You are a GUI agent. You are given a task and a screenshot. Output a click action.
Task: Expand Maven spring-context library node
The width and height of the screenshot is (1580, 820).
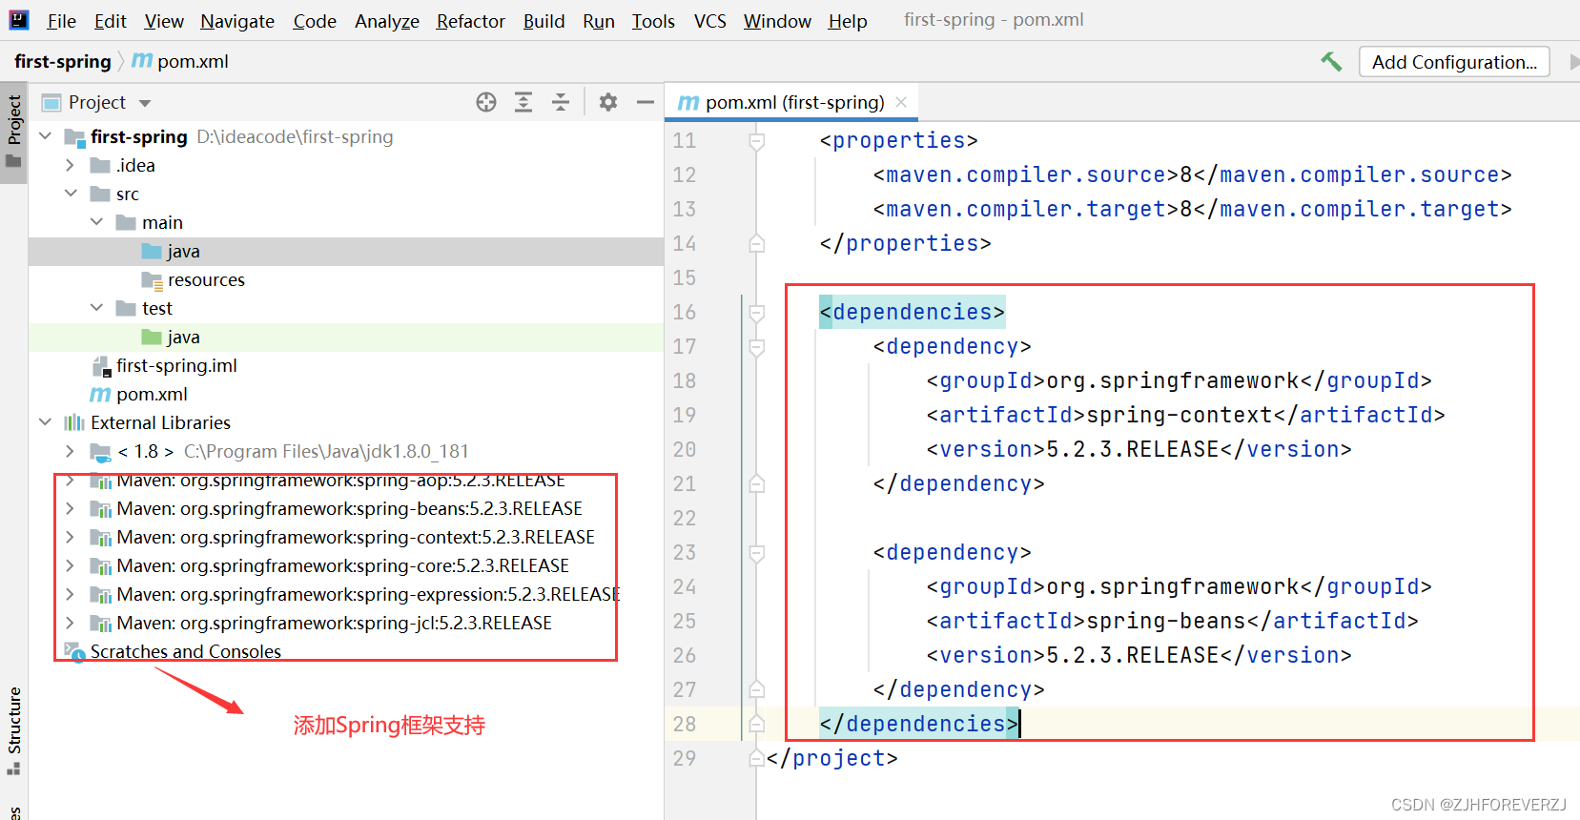(71, 537)
